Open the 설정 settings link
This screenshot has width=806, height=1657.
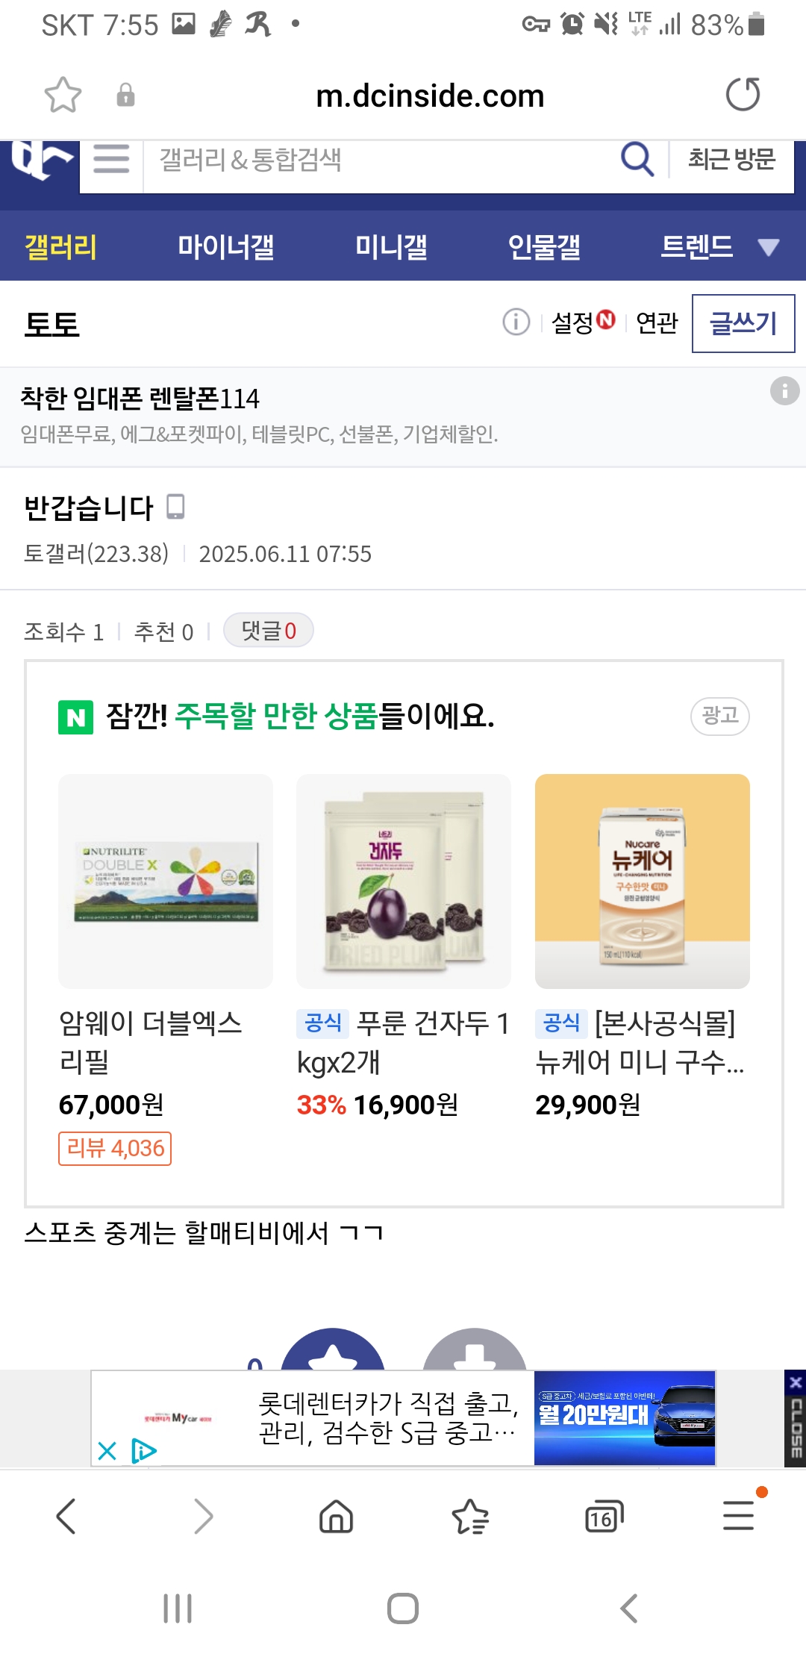click(573, 323)
